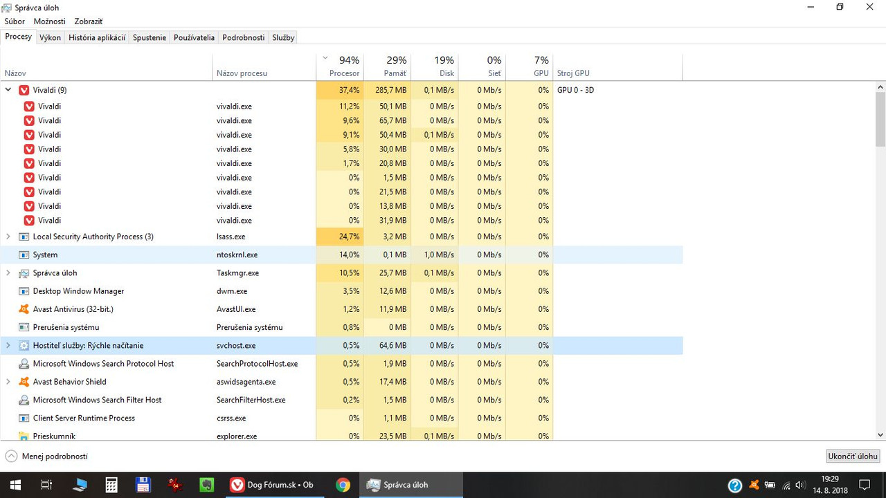Click the Vivaldi (9) group icon

click(24, 90)
